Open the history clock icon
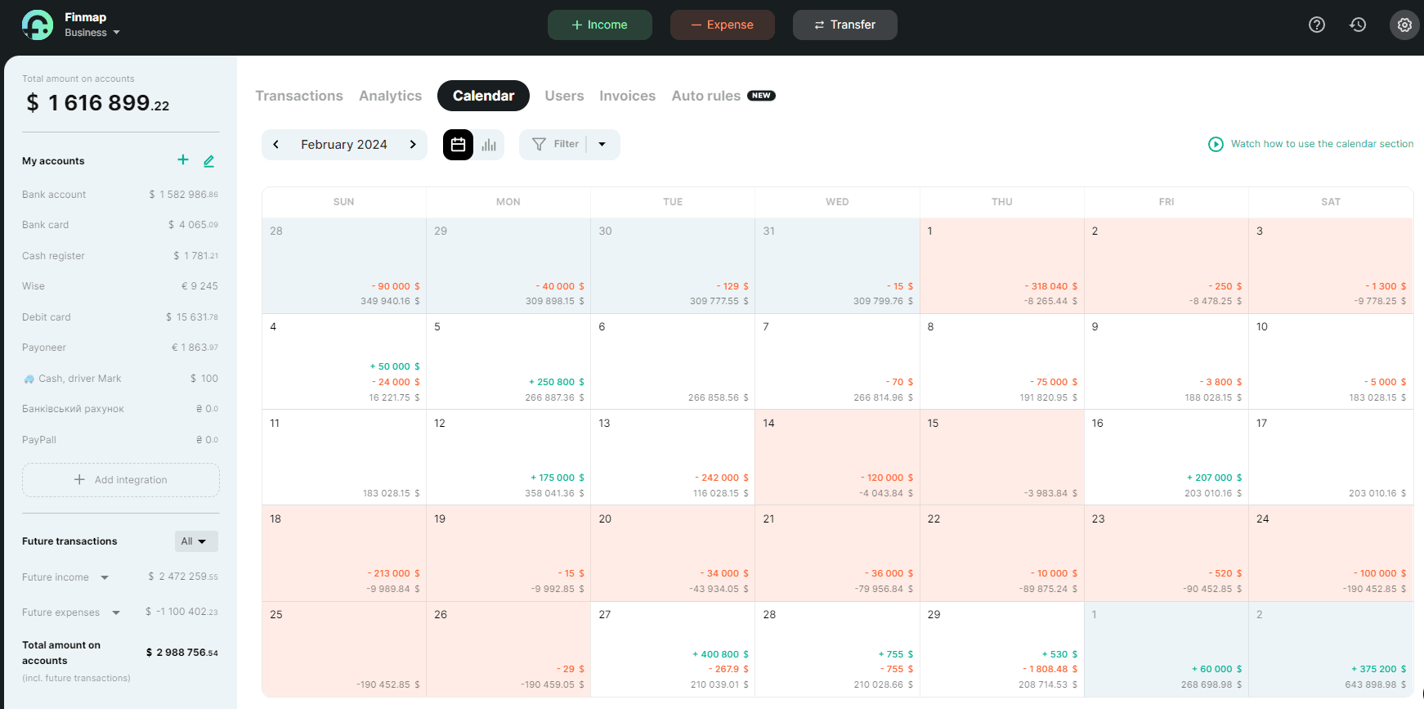Image resolution: width=1424 pixels, height=709 pixels. [1358, 25]
